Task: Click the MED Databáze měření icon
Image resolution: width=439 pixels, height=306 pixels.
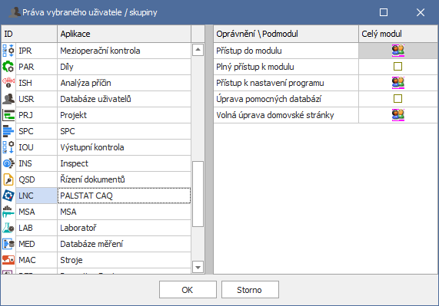Action: 8,244
